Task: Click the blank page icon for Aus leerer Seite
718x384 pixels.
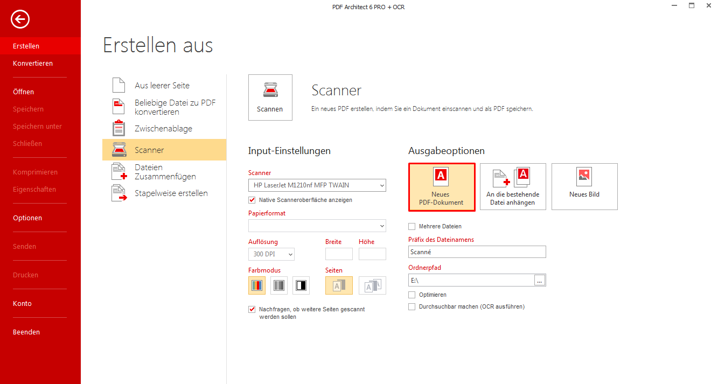Action: pos(118,85)
